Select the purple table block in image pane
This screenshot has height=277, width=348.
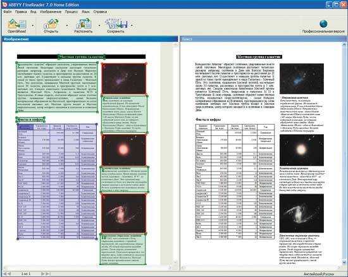[x=57, y=182]
